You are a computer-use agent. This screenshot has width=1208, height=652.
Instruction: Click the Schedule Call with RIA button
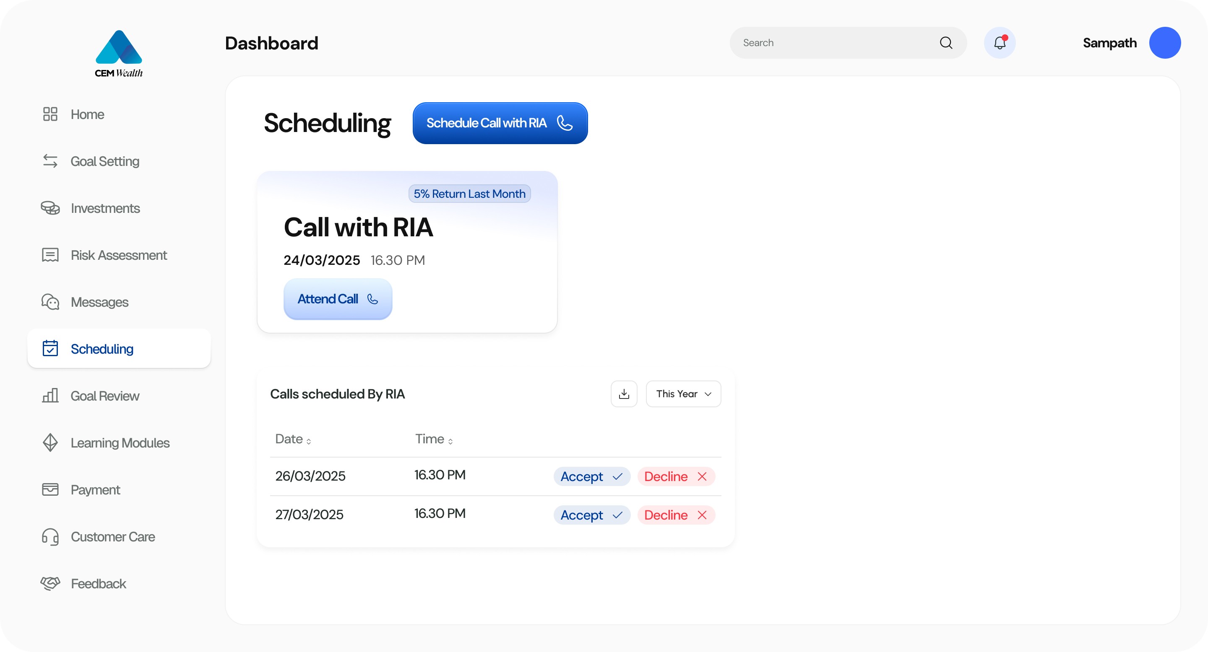coord(500,123)
